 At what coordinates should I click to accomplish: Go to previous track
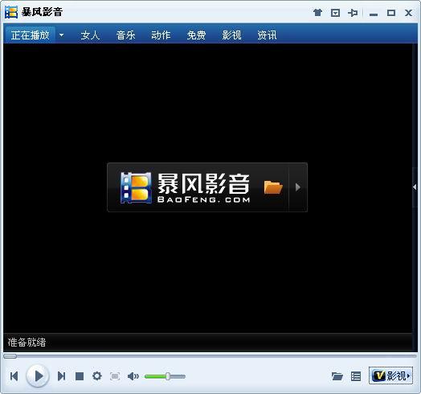(14, 376)
